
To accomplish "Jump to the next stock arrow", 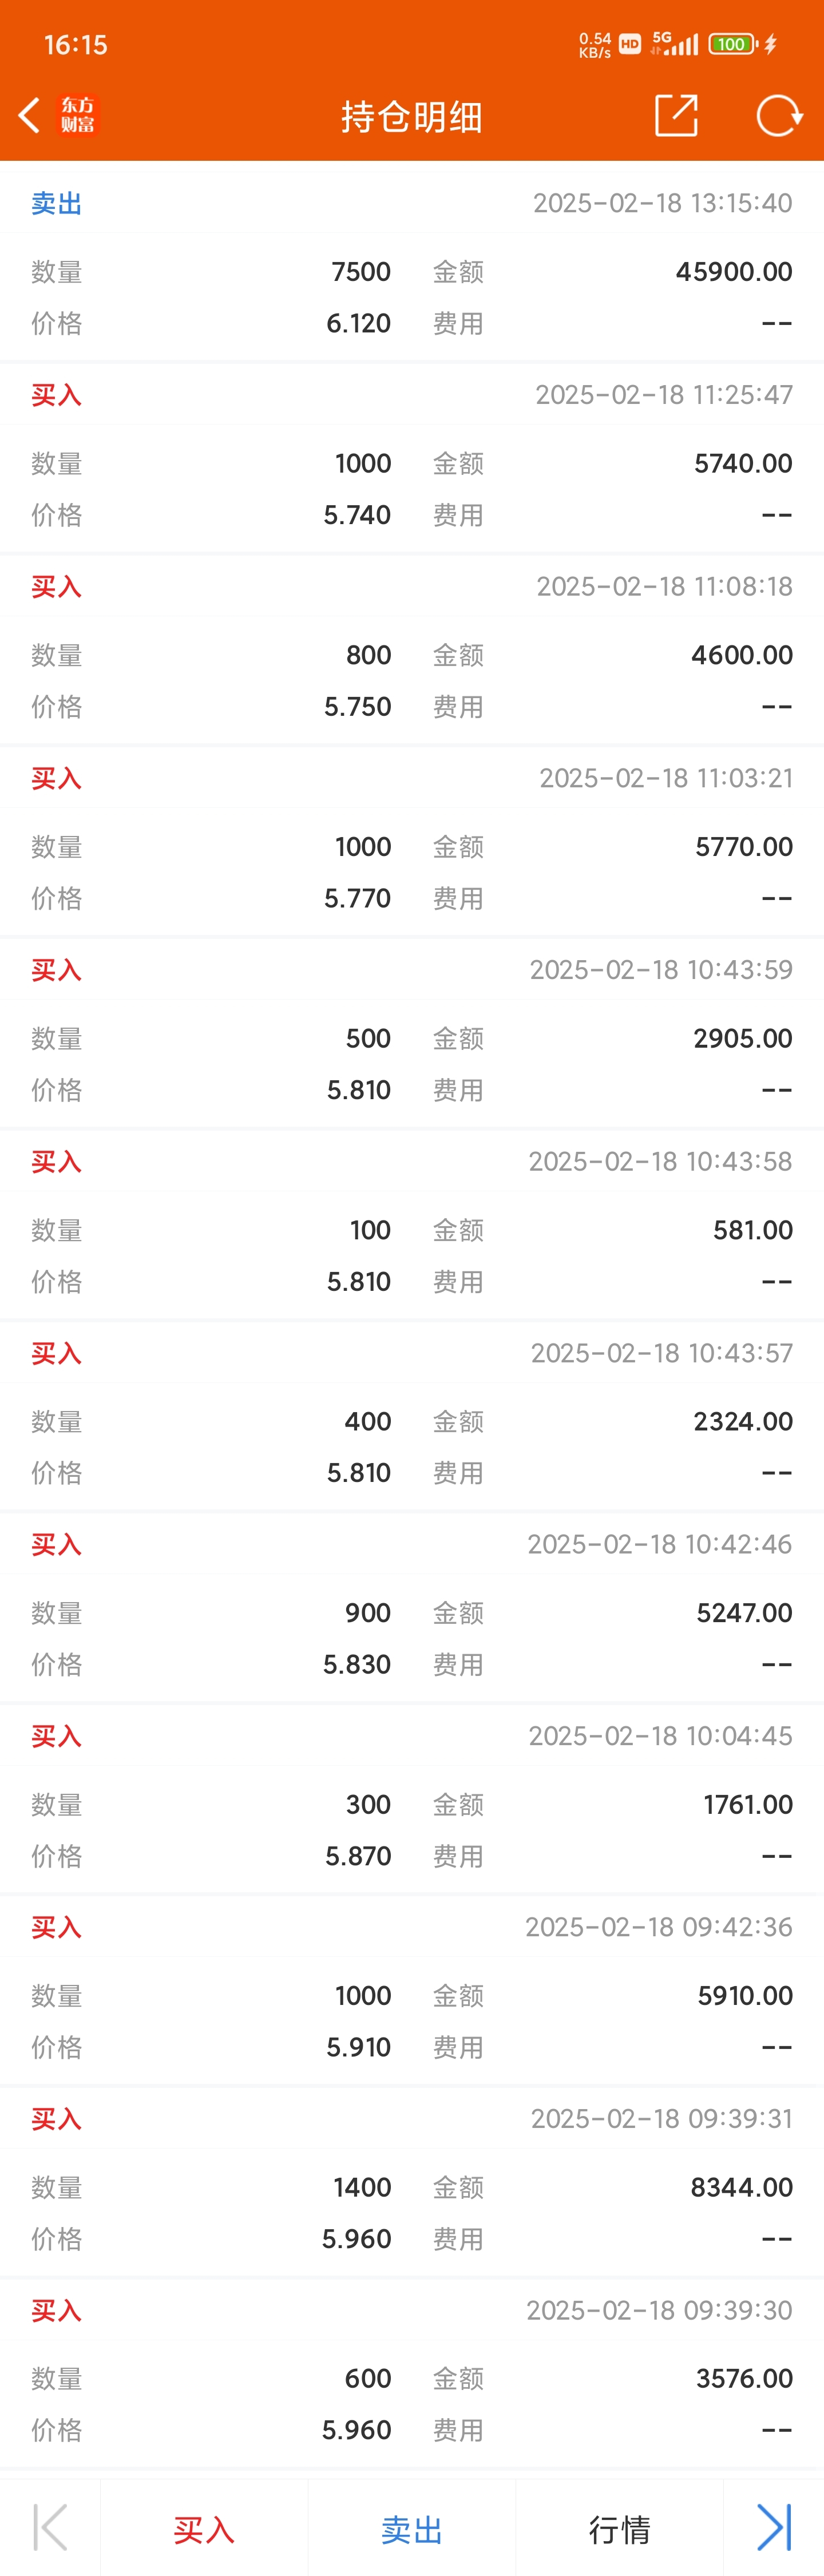I will 774,2527.
